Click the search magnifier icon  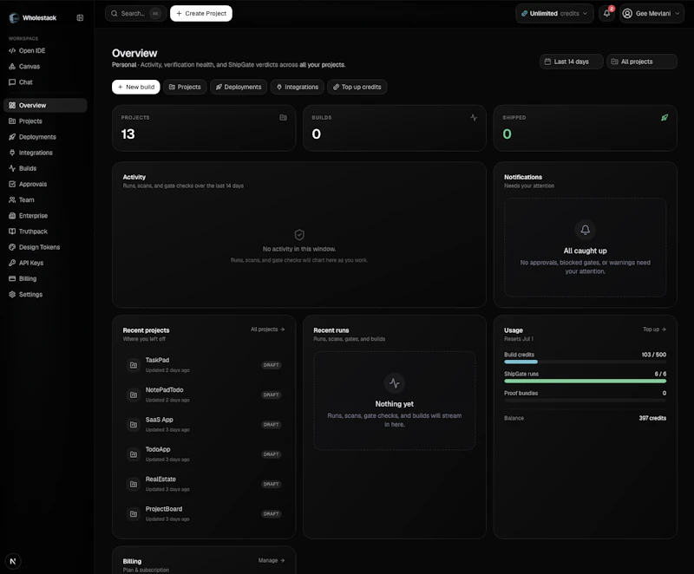[x=115, y=13]
